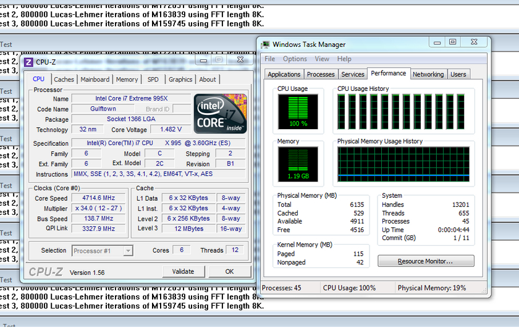Click the Task Manager title bar icon
The image size is (519, 328).
click(x=265, y=44)
